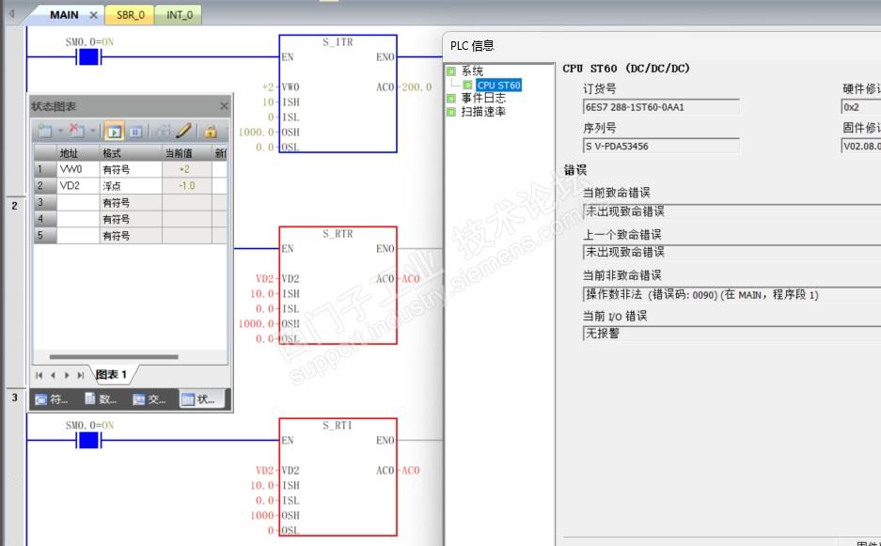Viewport: 881px width, 546px height.
Task: Click the 当前 I/O 错误 field showing 无报警
Action: (x=732, y=334)
